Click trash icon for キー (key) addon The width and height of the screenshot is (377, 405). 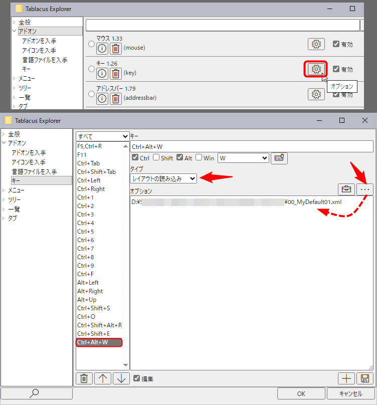coord(116,74)
